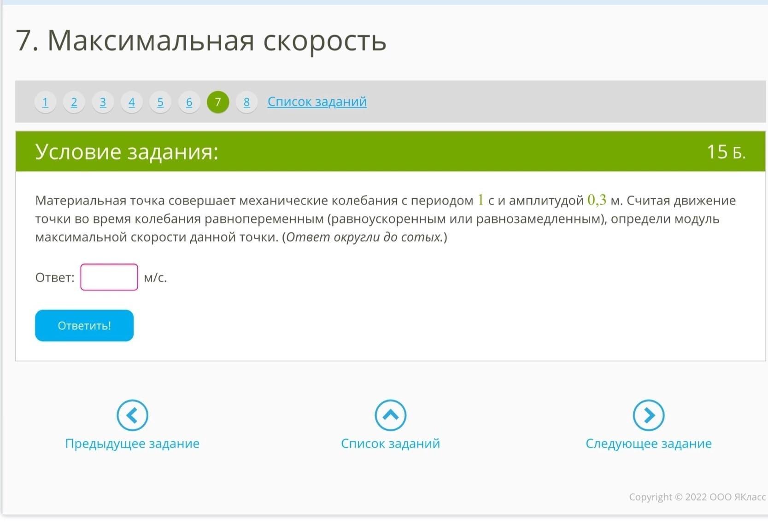Click the heading 7. Максимальная скорость

[201, 40]
